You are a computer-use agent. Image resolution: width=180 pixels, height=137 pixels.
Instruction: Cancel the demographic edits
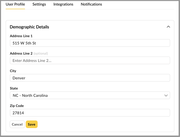coord(17,124)
